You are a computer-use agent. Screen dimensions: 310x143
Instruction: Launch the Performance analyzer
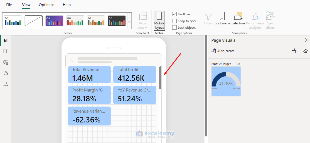tap(255, 21)
